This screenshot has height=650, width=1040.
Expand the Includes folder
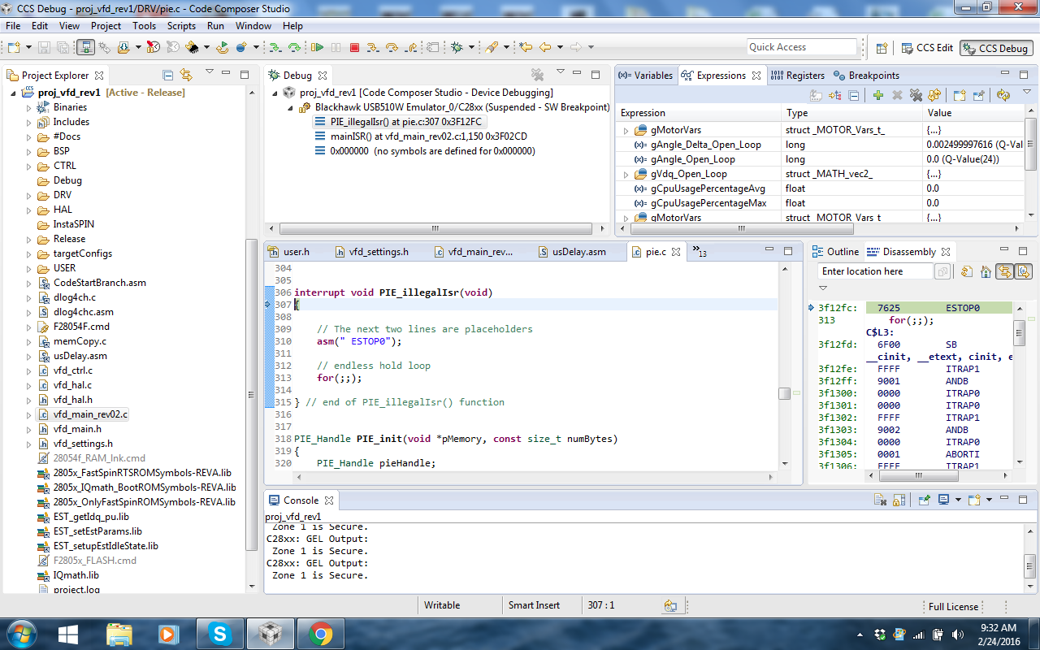(28, 122)
